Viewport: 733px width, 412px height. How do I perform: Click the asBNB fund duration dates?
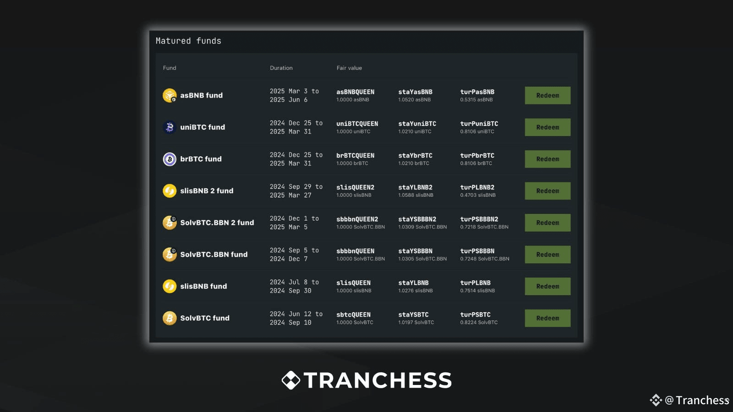[x=294, y=95]
